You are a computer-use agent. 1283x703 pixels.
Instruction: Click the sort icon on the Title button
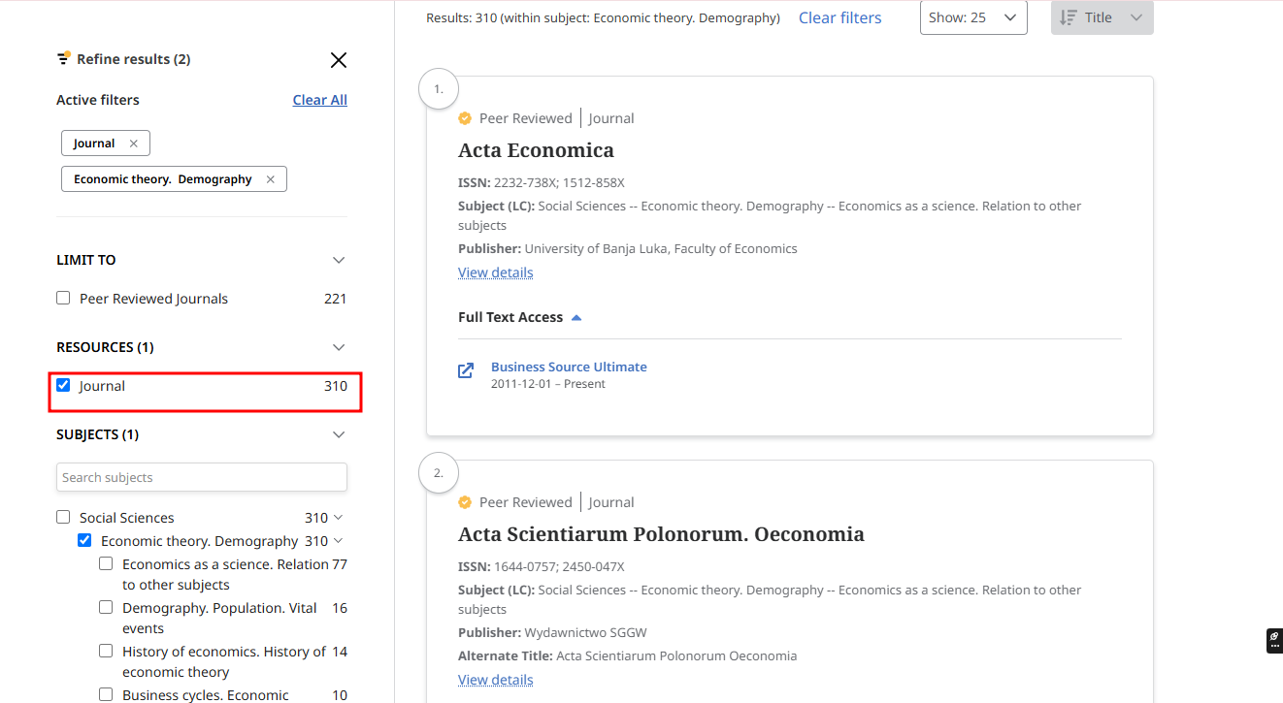[1069, 17]
